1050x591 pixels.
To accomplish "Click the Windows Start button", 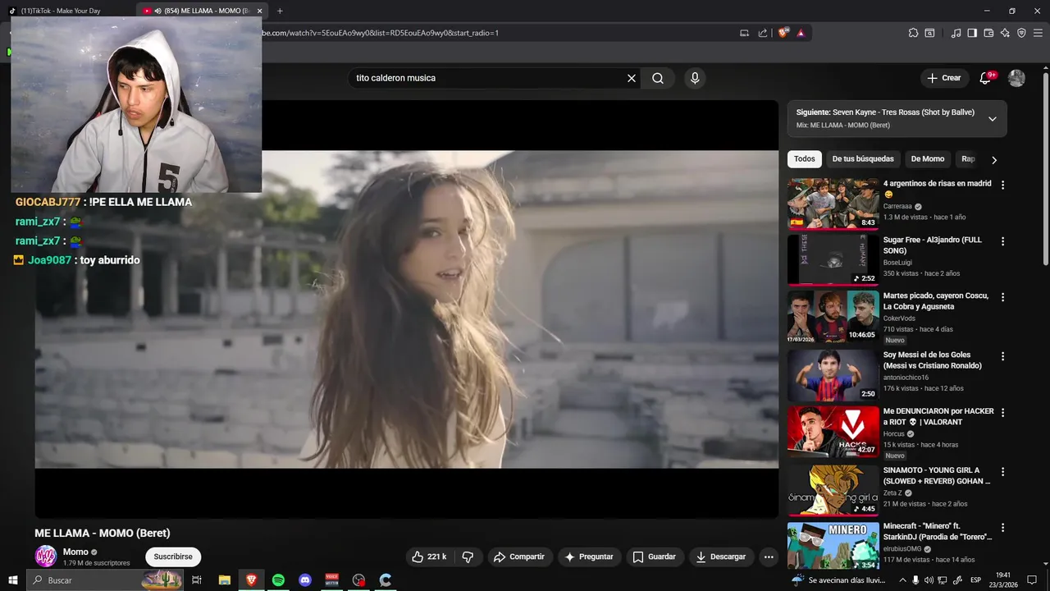I will click(12, 580).
